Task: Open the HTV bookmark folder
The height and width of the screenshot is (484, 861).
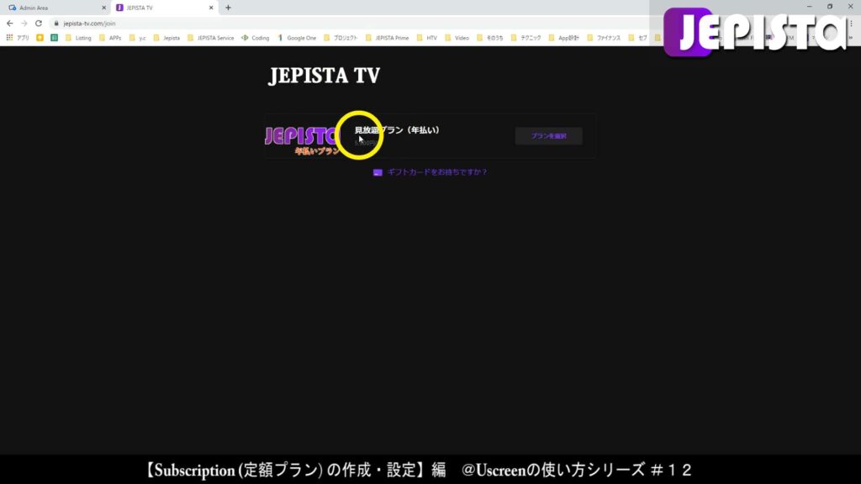Action: pyautogui.click(x=426, y=38)
